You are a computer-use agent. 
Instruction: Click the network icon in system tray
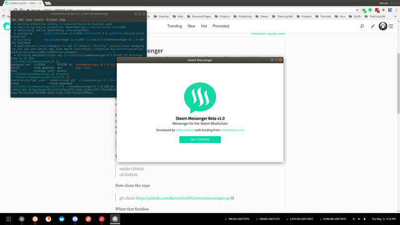[x=354, y=219]
